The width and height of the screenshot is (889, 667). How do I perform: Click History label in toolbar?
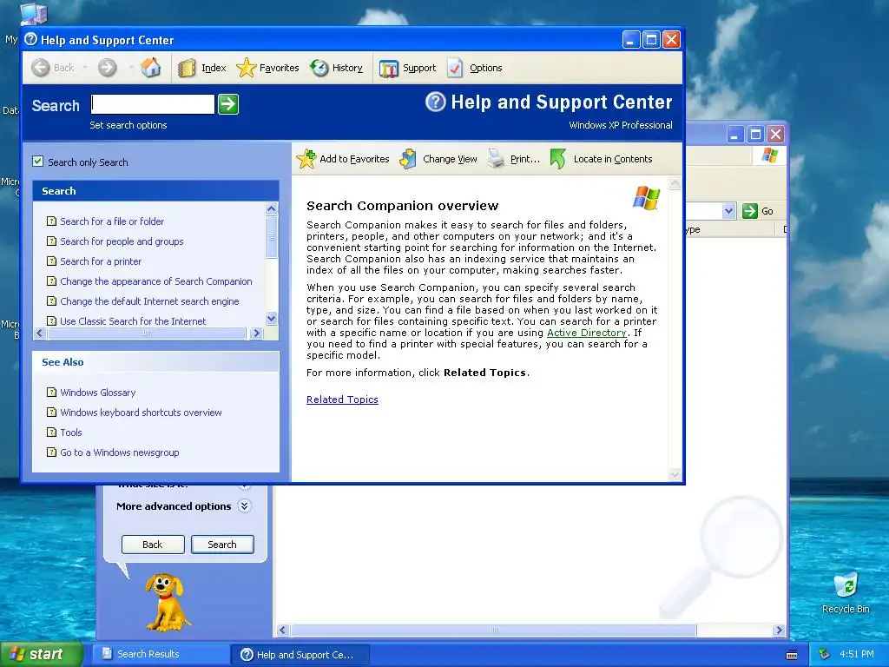pyautogui.click(x=347, y=68)
